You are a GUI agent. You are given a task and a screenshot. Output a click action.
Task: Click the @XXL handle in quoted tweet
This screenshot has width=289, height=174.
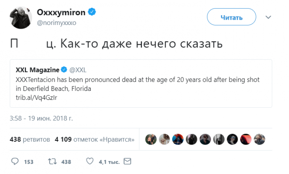point(77,69)
